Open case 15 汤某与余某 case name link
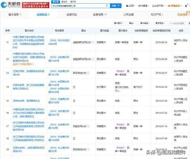This screenshot has width=190, height=159. [26, 101]
